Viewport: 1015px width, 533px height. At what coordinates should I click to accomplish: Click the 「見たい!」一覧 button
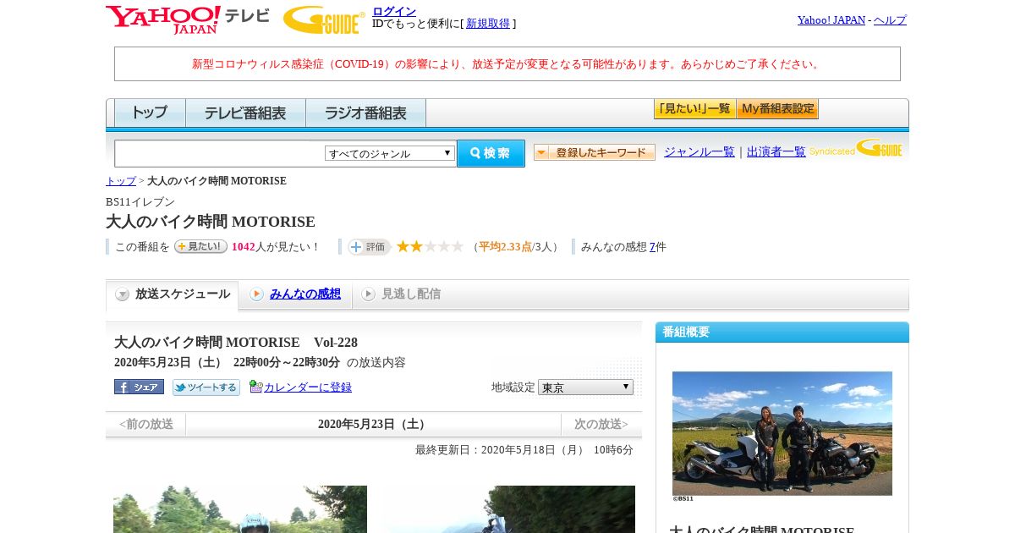click(694, 109)
